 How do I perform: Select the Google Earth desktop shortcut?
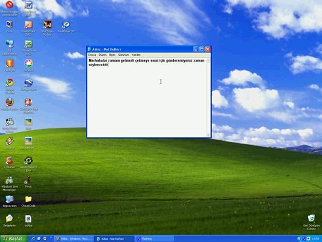point(28,85)
